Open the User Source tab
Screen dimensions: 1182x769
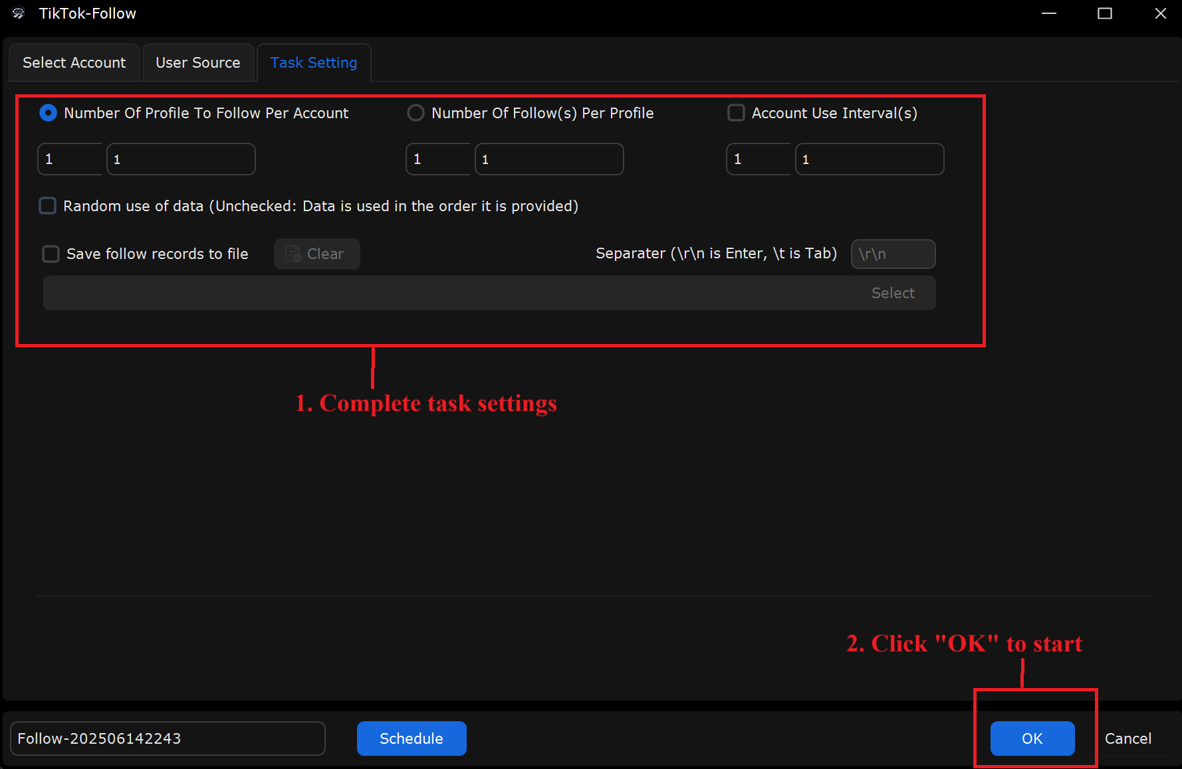(198, 62)
